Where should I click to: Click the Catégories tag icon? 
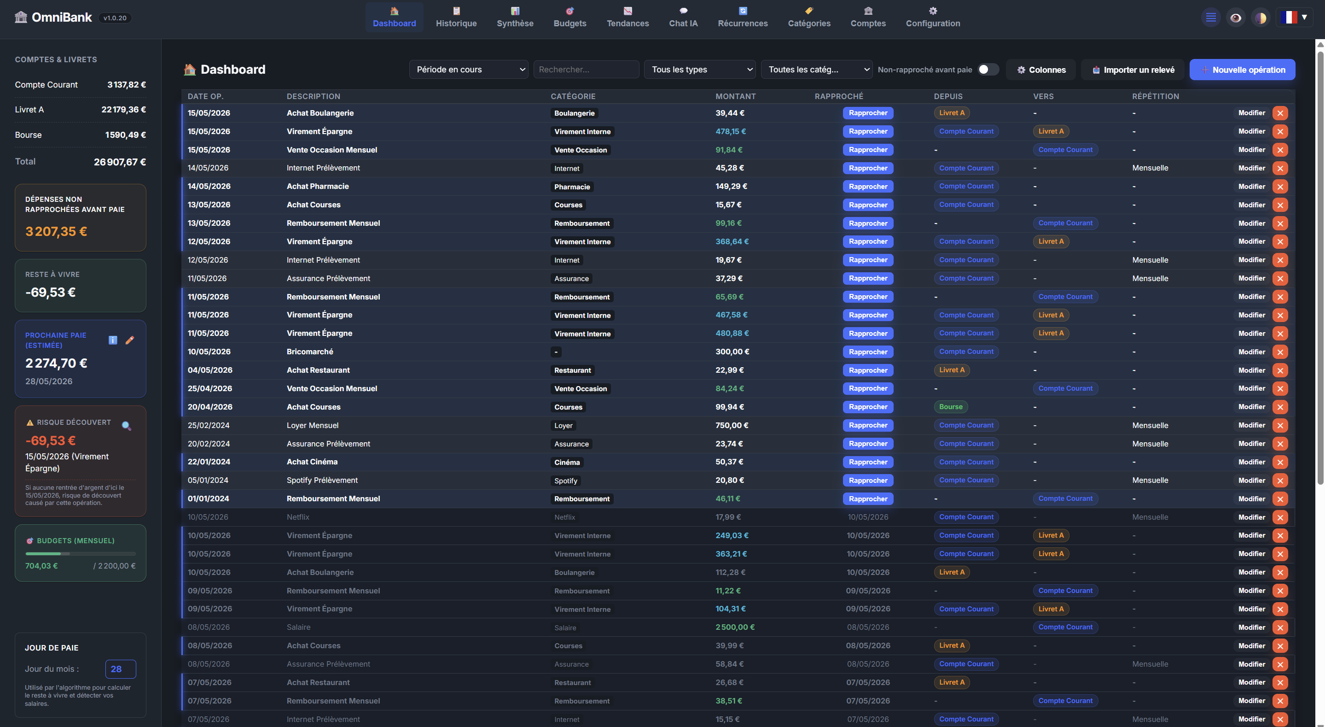[808, 11]
